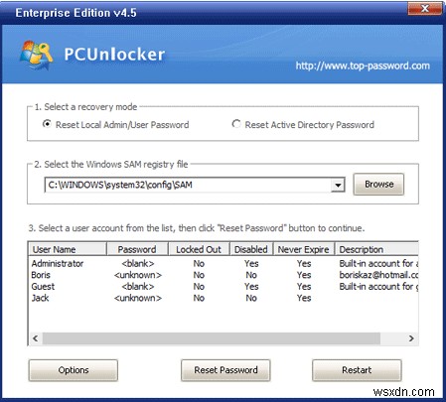Click the horizontal scrollbar thumb
446x402 pixels.
(212, 338)
